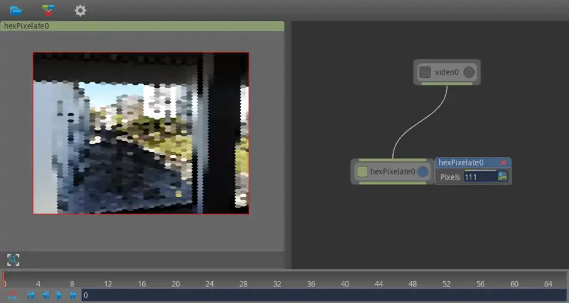Step back one frame
The height and width of the screenshot is (303, 569).
(45, 295)
